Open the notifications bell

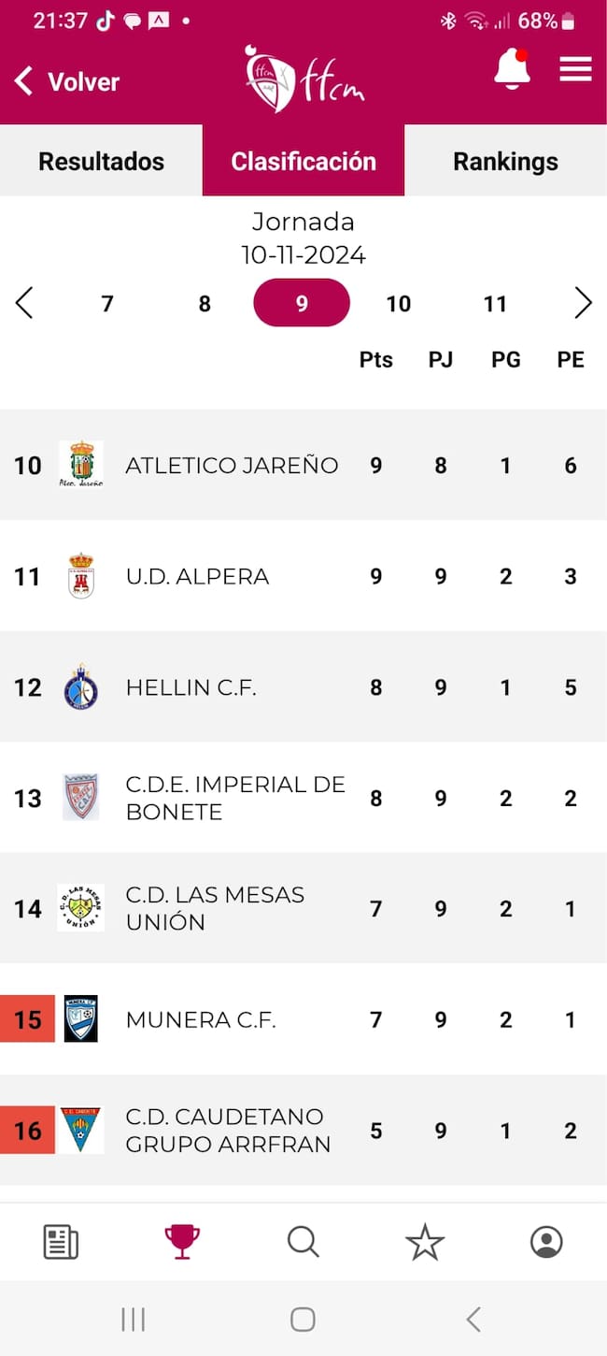511,70
